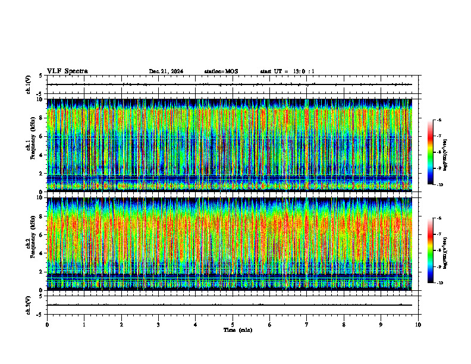Screen dimensions: 471x364
Task: Click time axis tick label "1"
Action: [x=84, y=325]
